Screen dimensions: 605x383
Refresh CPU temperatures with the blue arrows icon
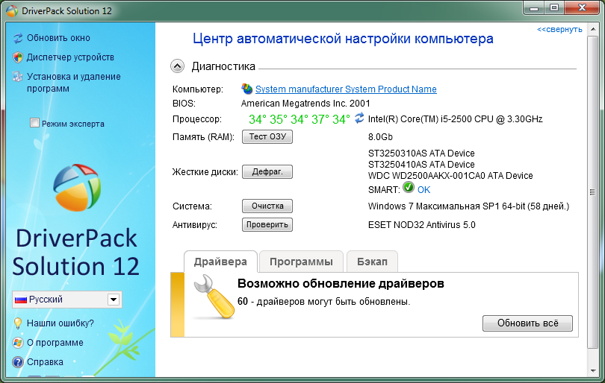pos(359,118)
